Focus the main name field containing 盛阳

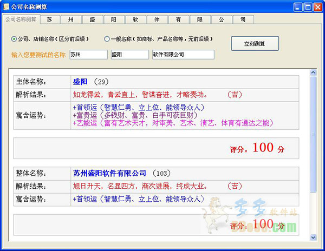pos(130,55)
